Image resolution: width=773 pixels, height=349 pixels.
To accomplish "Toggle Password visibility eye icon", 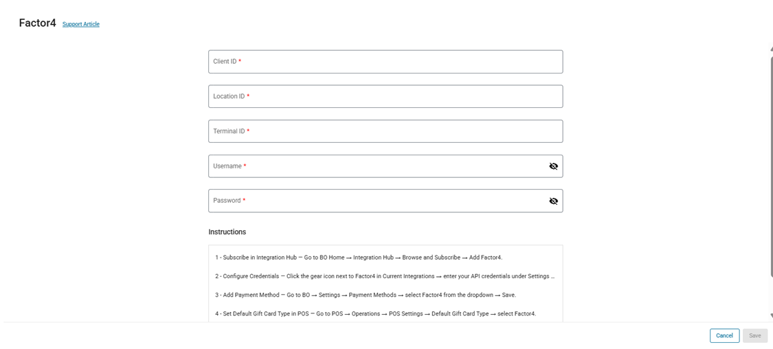I will coord(553,201).
